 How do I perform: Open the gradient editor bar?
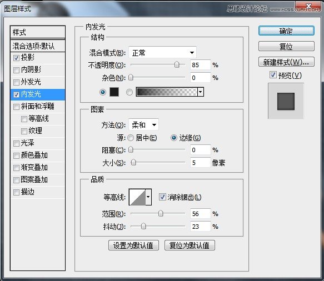click(167, 92)
